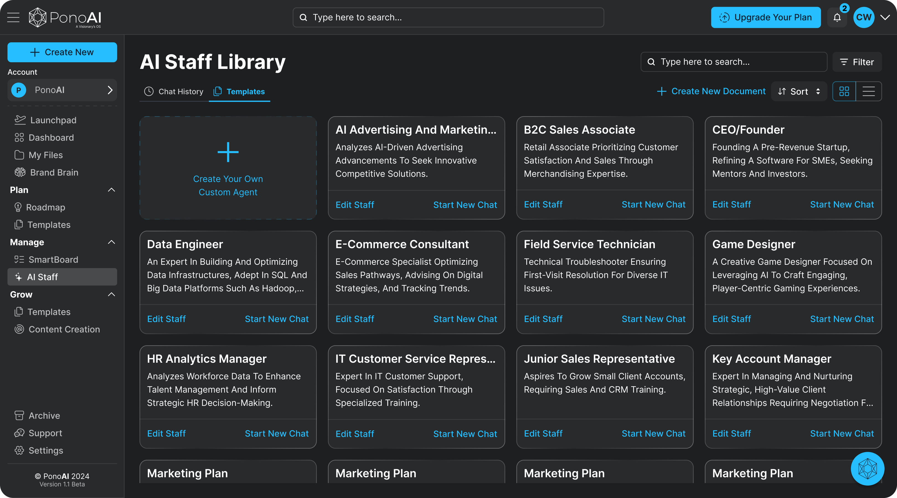Click the CW user avatar
Screen dimensions: 897x498
coord(864,17)
